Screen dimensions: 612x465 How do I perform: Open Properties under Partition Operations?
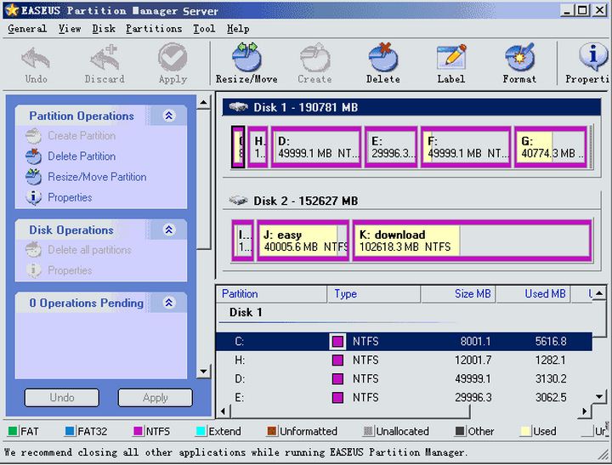70,197
